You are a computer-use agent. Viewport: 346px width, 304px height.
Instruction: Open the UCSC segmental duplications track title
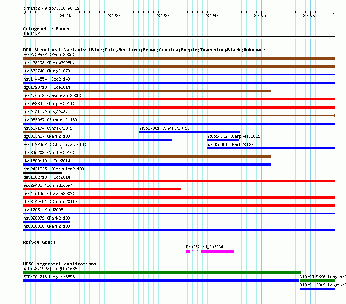[60, 264]
